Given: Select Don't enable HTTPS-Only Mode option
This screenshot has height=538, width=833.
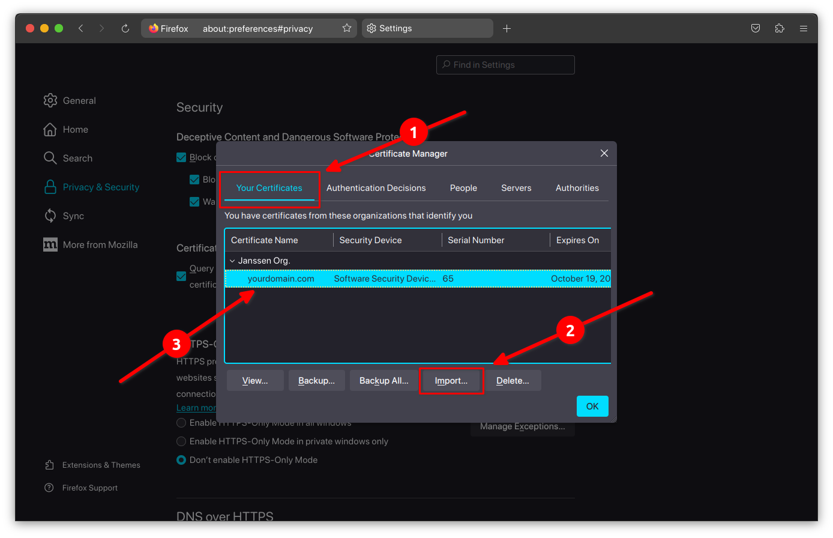Looking at the screenshot, I should [181, 460].
